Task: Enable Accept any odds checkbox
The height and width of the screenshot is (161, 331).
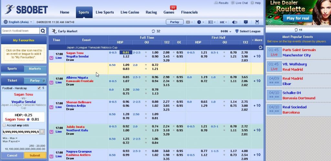Action: click(x=4, y=125)
